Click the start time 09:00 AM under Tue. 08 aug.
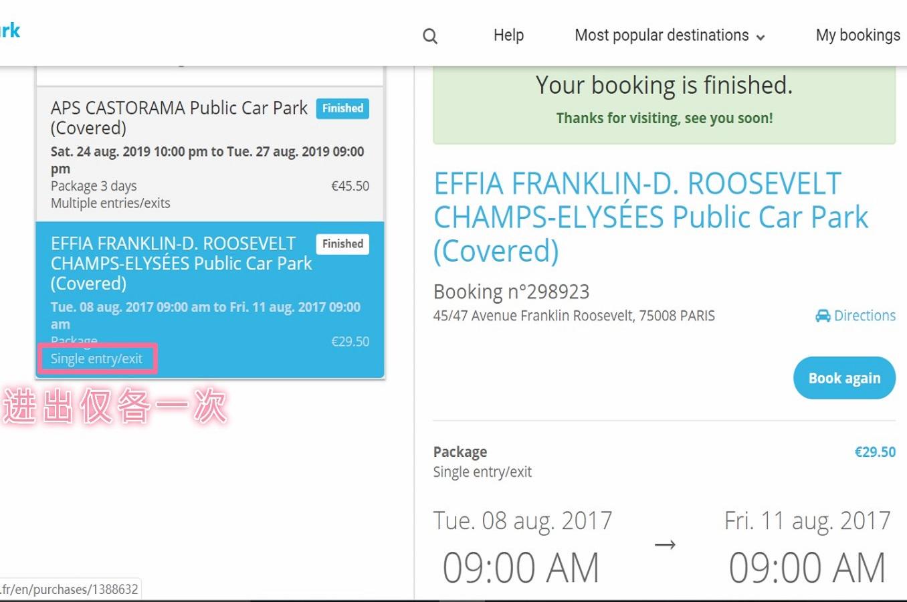907x602 pixels. (521, 568)
